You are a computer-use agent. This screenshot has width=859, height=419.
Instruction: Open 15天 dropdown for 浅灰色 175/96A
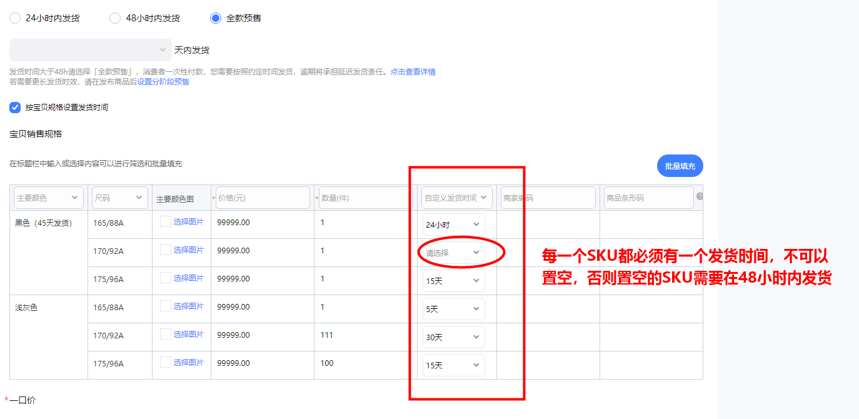coord(454,365)
